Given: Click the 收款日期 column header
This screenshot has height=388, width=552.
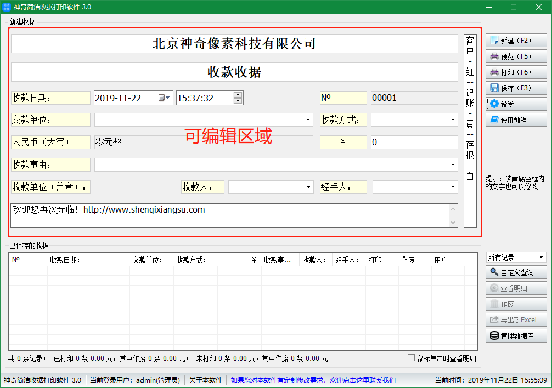Looking at the screenshot, I should tap(88, 260).
